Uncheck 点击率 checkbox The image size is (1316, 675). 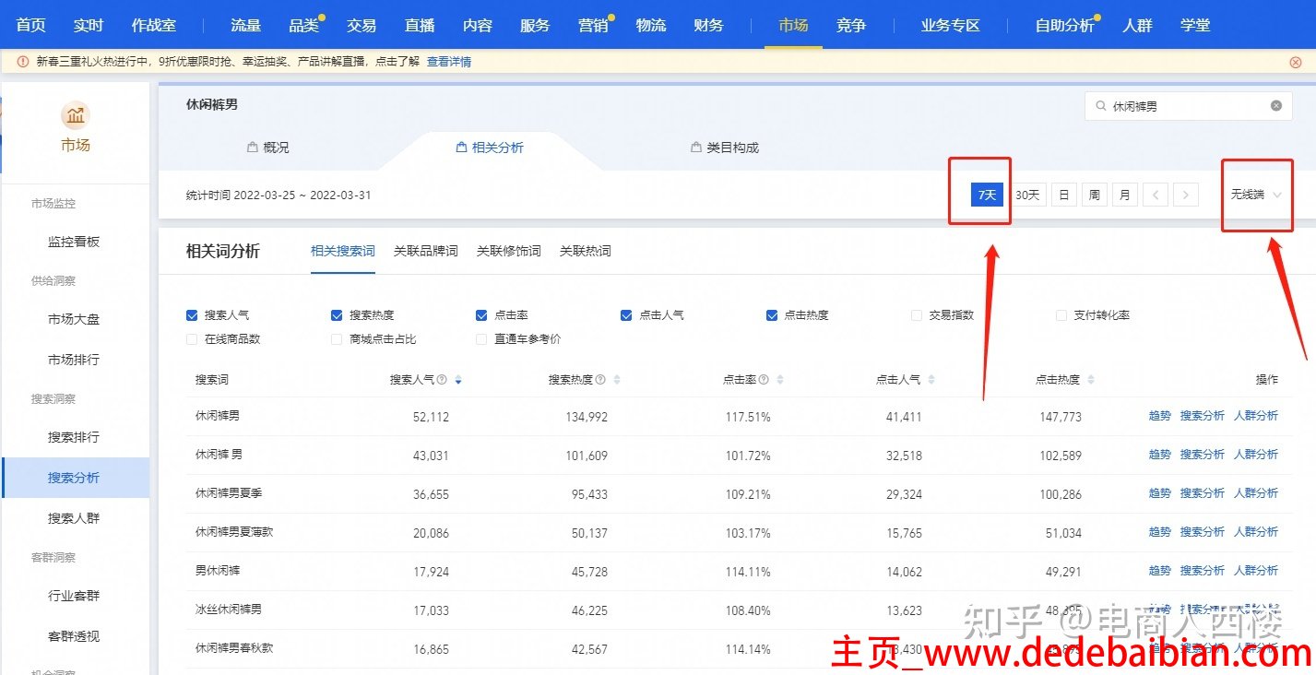[481, 315]
